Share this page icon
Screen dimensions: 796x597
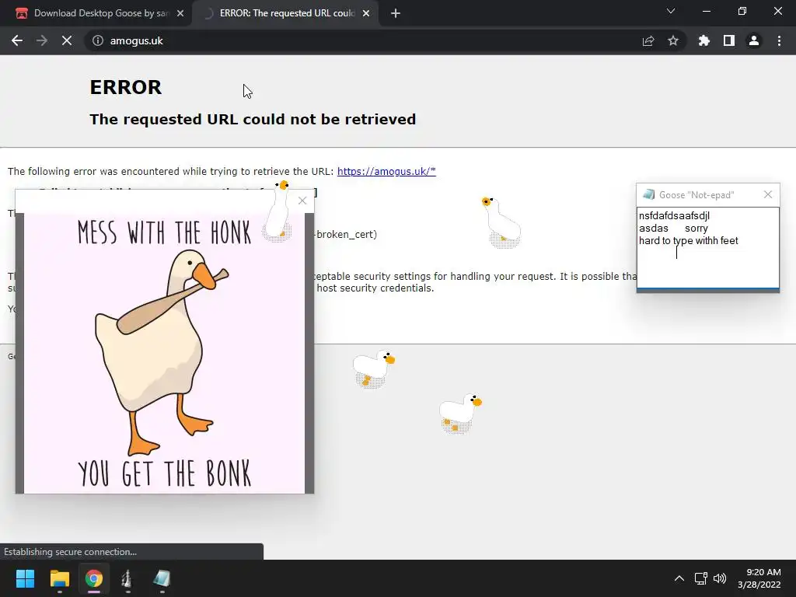click(x=648, y=40)
